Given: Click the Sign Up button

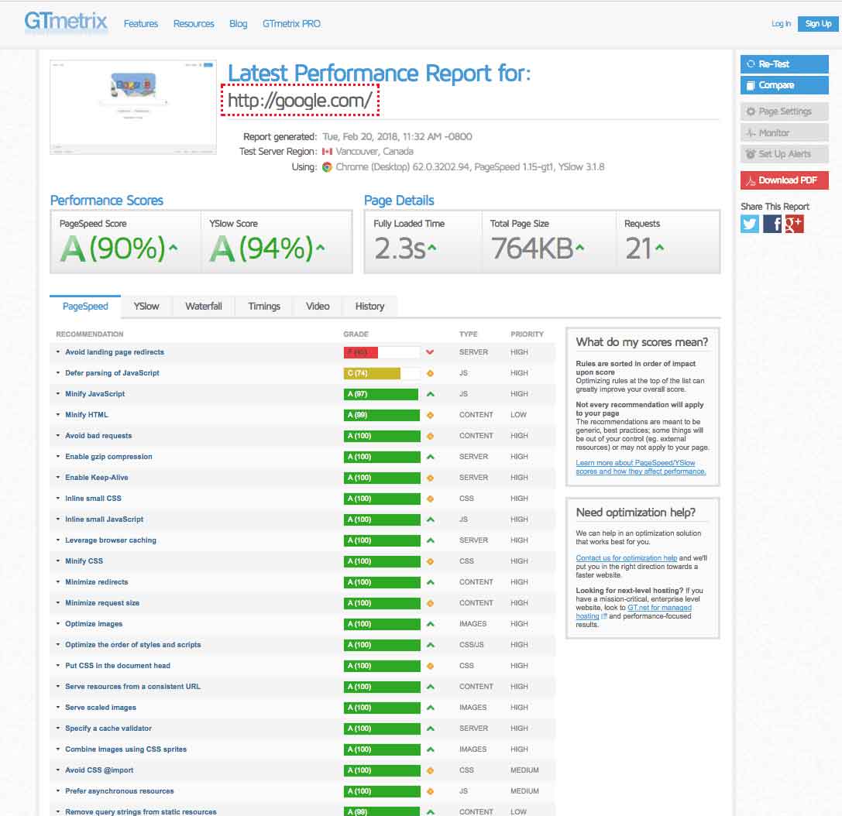Looking at the screenshot, I should pos(818,24).
